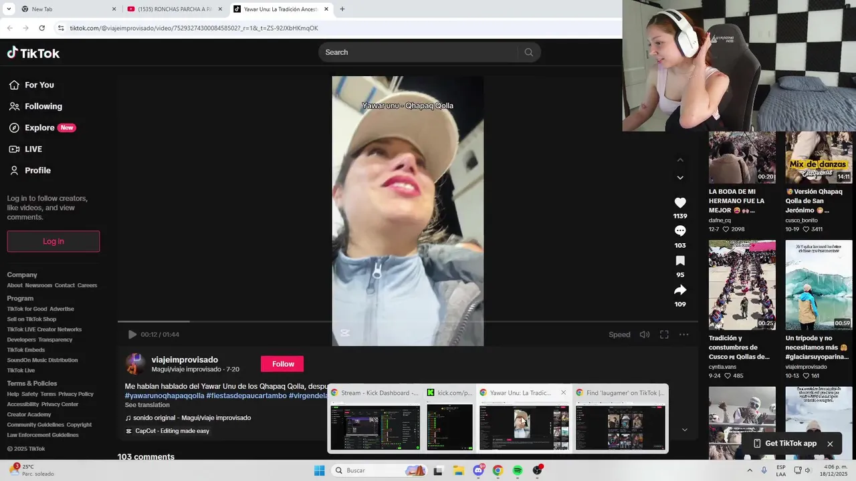Open the Speed menu
This screenshot has height=481, width=856.
619,335
